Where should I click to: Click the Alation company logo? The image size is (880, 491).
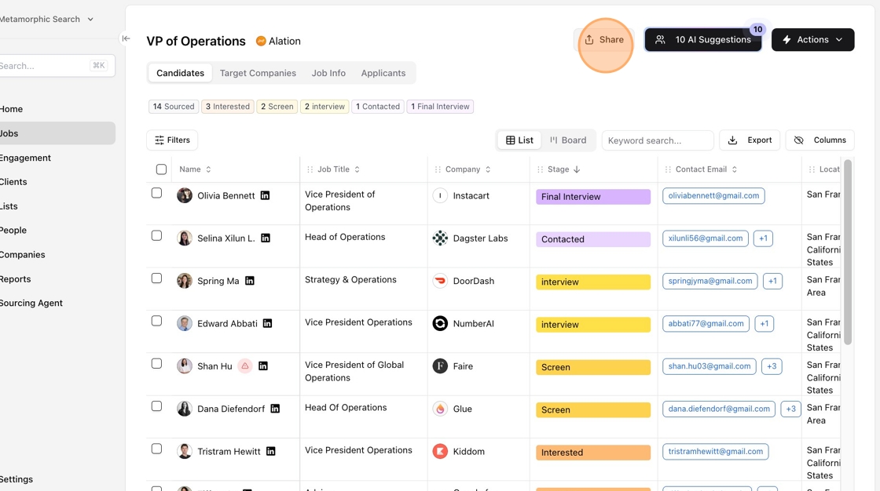coord(261,41)
